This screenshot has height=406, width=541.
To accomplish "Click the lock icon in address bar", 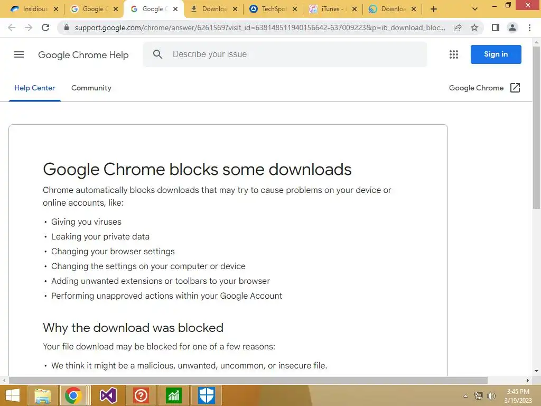I will 67,27.
